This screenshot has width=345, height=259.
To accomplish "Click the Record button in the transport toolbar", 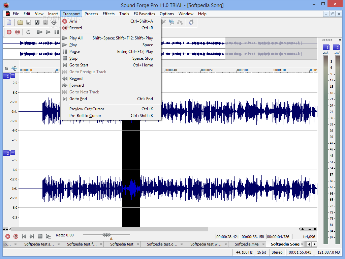I will tap(18, 32).
